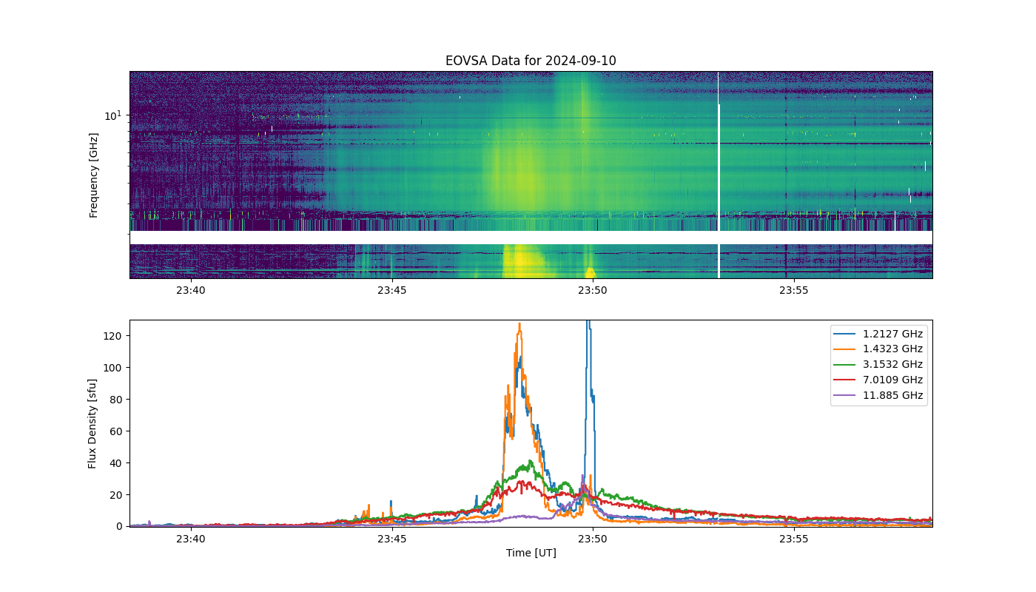
Task: Click the 23:50 tick label under the spectrogram
Action: tap(593, 290)
